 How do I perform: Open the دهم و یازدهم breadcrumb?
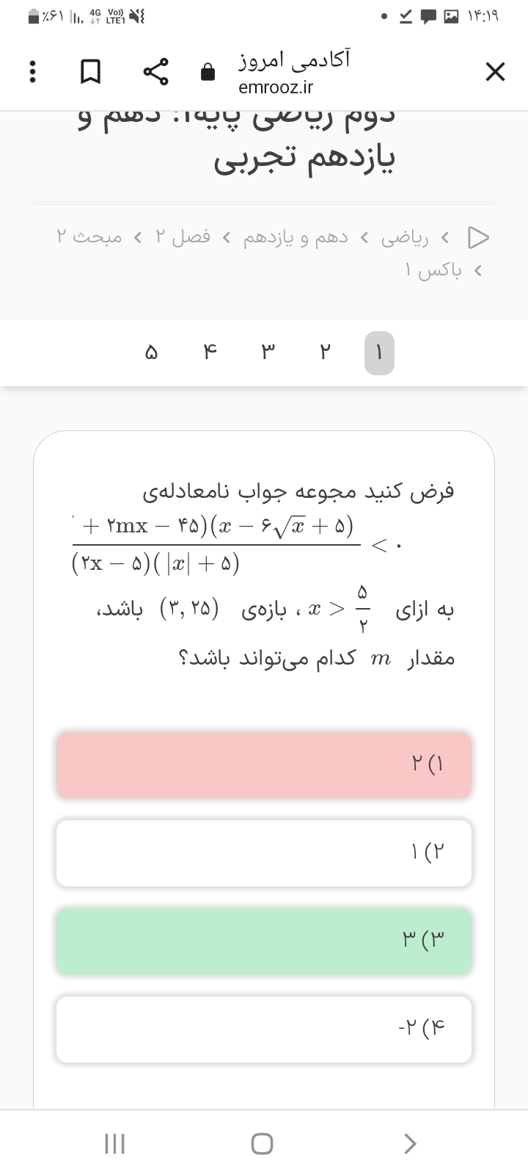coord(296,237)
